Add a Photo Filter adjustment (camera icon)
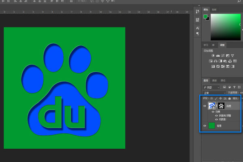This screenshot has height=162, width=243. [x=225, y=61]
